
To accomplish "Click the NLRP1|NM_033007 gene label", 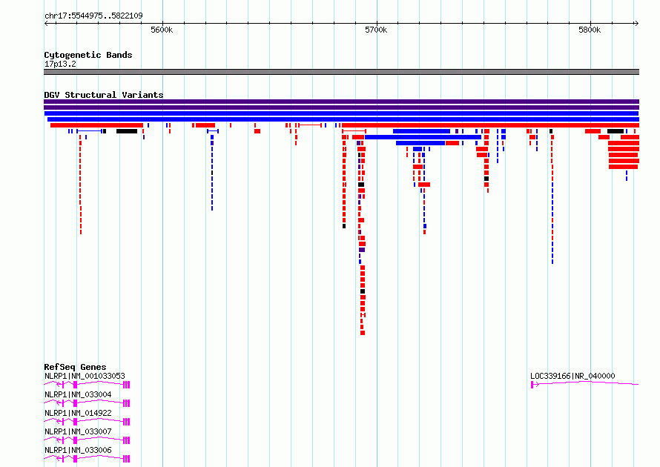I will [x=78, y=431].
